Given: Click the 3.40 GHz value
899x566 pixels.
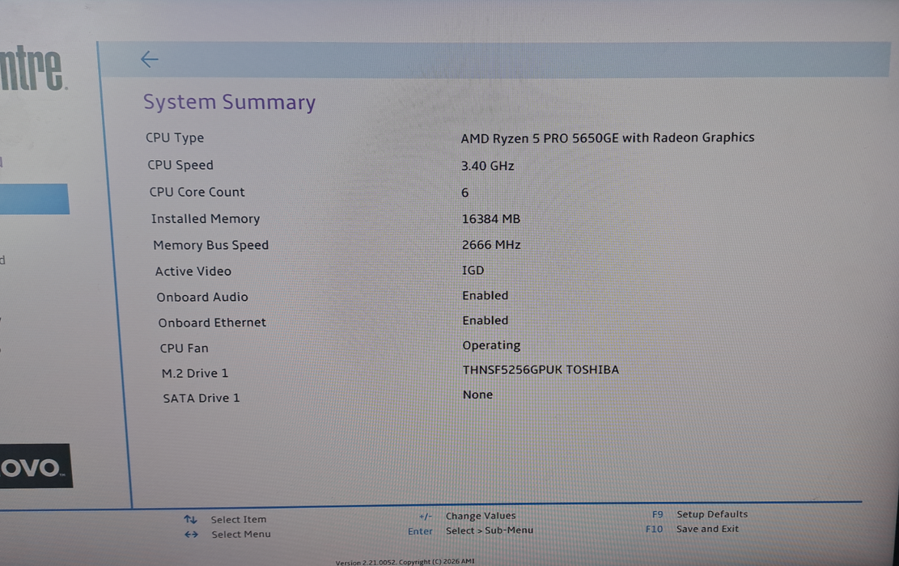Looking at the screenshot, I should click(x=487, y=166).
